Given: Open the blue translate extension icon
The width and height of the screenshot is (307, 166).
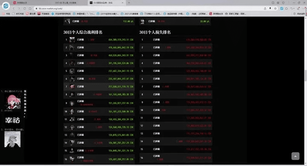Looking at the screenshot, I should click(281, 9).
